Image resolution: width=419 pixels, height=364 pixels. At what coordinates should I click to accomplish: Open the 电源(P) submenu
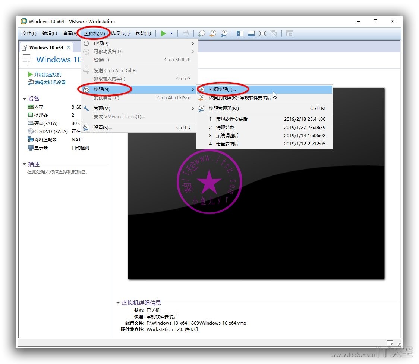pyautogui.click(x=139, y=43)
